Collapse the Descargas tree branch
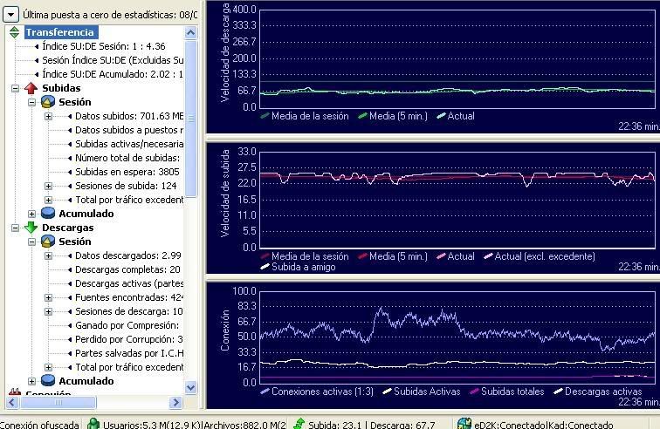The height and width of the screenshot is (429, 660). click(x=15, y=228)
